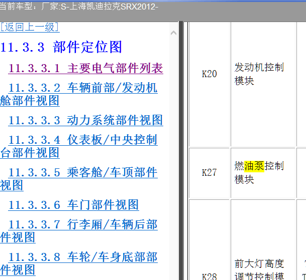The image size is (306, 280).
Task: Click the 当前车型 title text in the header
Action: click(x=79, y=7)
